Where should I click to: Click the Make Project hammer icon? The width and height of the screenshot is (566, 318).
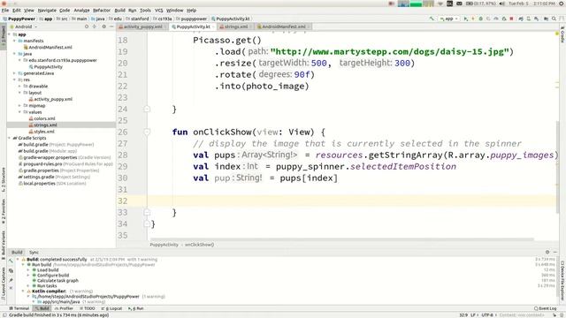point(432,19)
